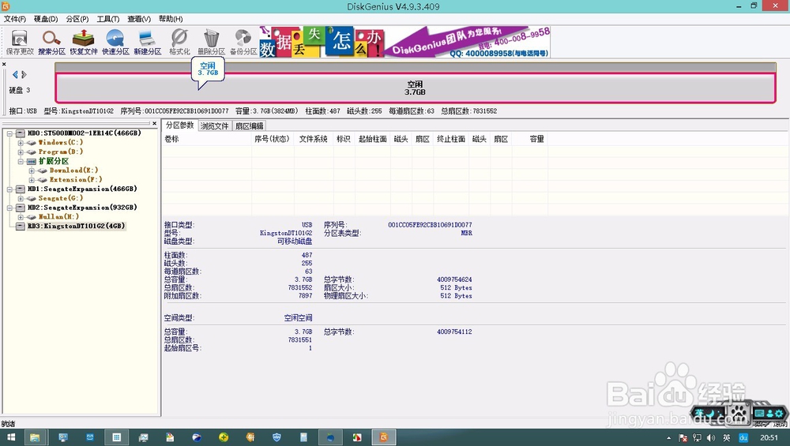Open the Windows Start button
Screen dimensions: 790x446
[x=10, y=437]
